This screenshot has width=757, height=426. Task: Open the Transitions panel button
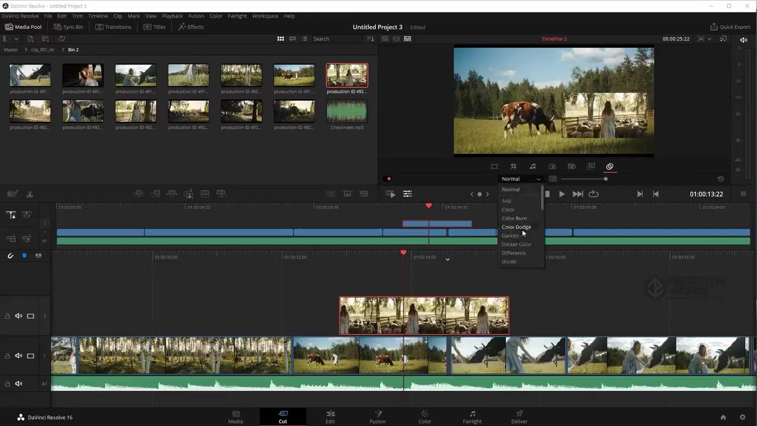(x=114, y=27)
